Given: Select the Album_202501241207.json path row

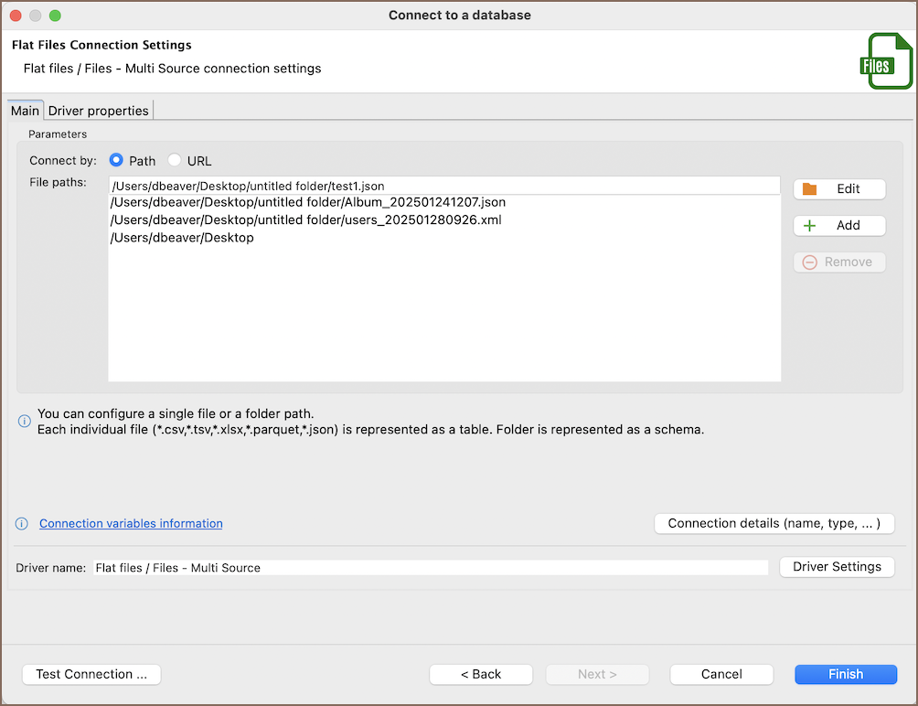Looking at the screenshot, I should 308,202.
